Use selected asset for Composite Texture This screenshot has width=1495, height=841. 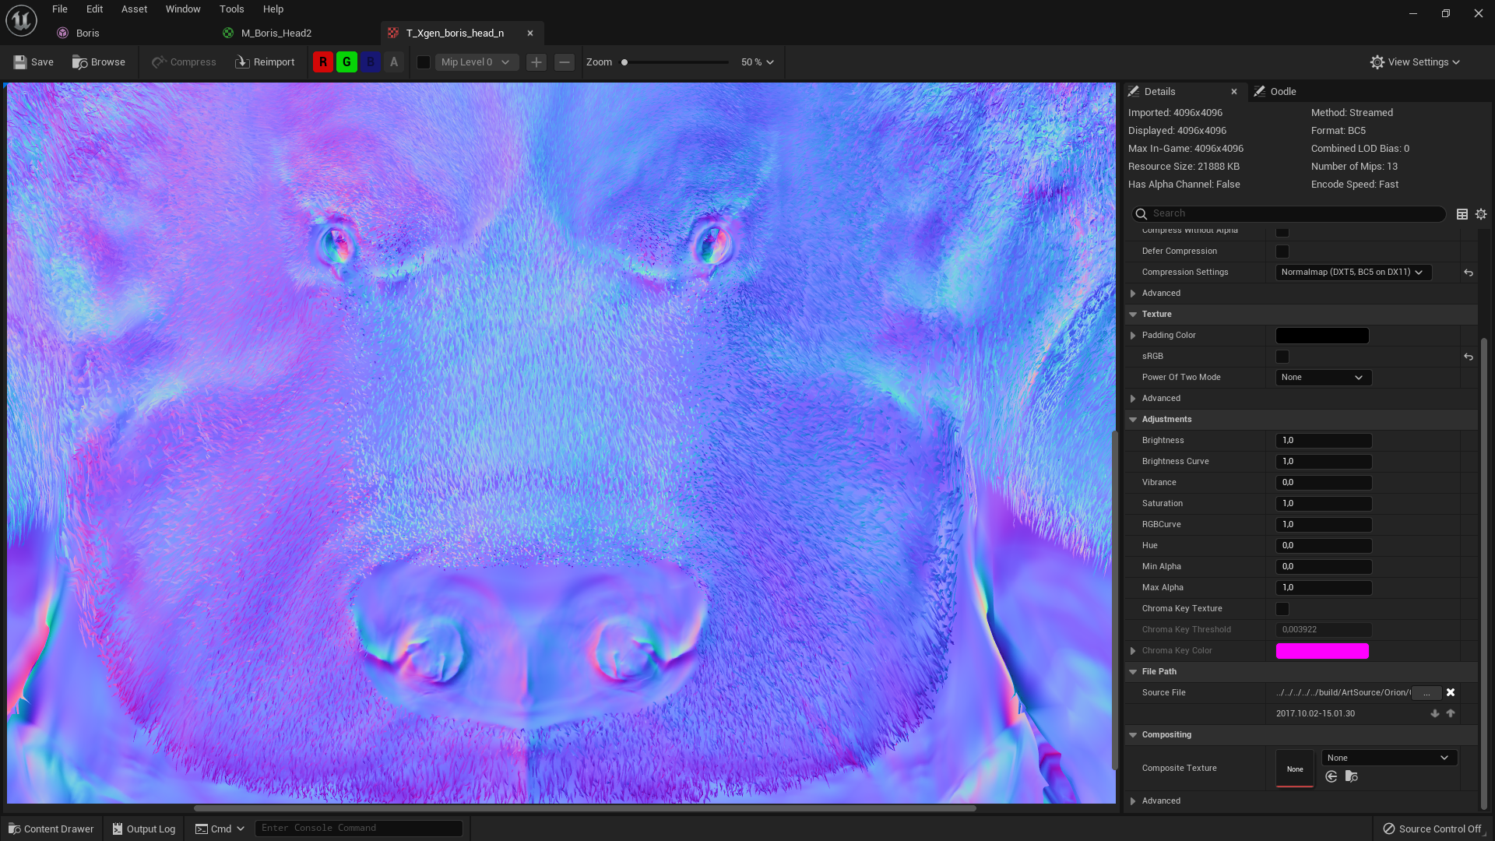pos(1331,777)
